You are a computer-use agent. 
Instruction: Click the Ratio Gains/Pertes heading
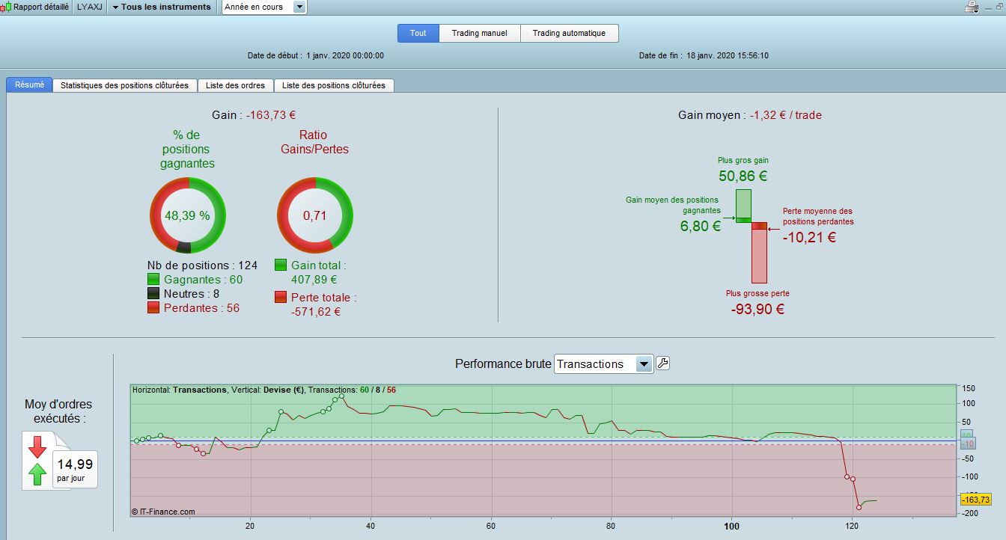click(314, 142)
